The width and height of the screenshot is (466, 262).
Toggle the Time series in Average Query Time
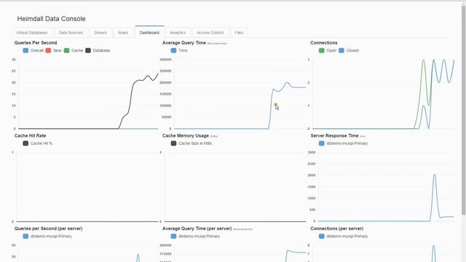(179, 50)
